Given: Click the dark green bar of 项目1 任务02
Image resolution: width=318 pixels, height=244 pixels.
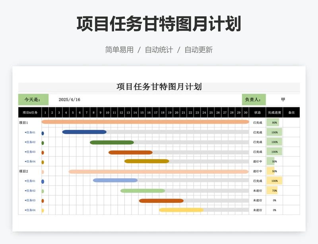Looking at the screenshot, I should pos(112,142).
